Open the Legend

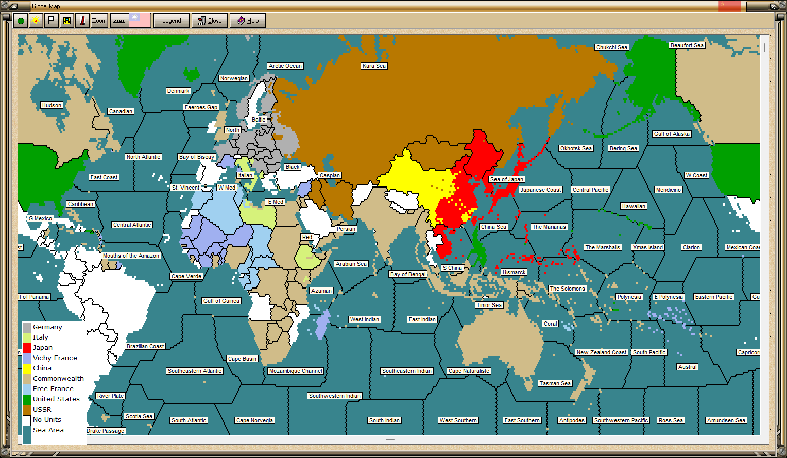click(172, 21)
